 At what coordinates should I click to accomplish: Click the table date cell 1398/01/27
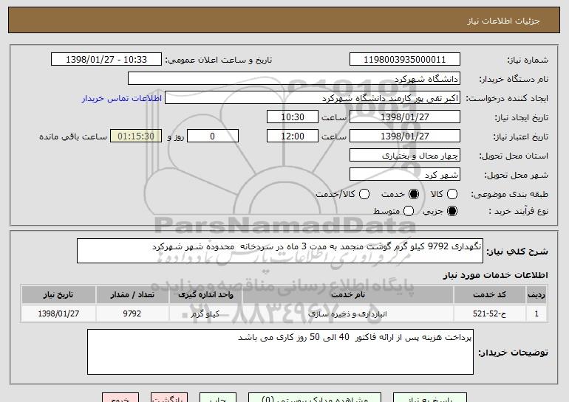(x=58, y=313)
